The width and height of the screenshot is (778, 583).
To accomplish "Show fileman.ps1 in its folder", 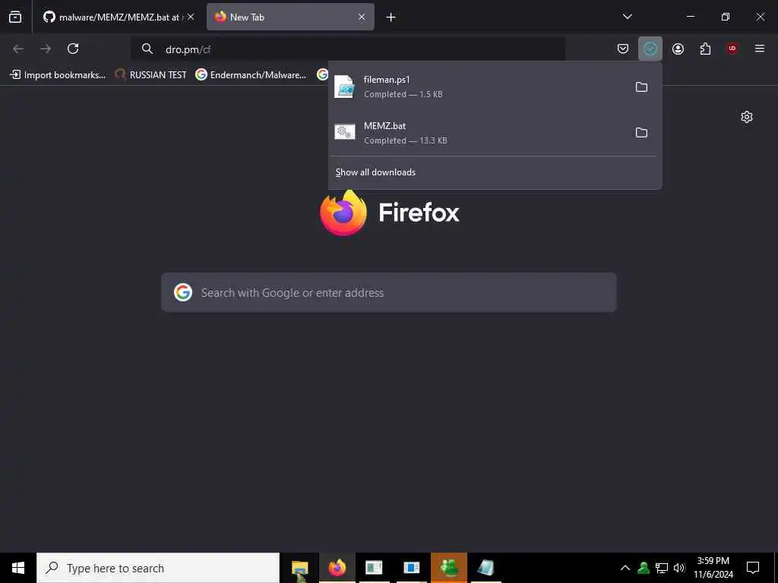I will pos(641,87).
